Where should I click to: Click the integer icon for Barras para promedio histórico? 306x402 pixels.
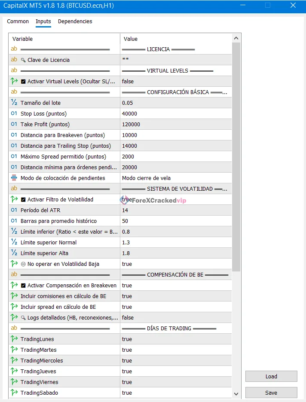click(x=14, y=221)
